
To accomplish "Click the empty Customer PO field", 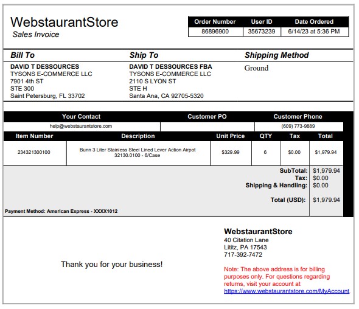I will (207, 127).
